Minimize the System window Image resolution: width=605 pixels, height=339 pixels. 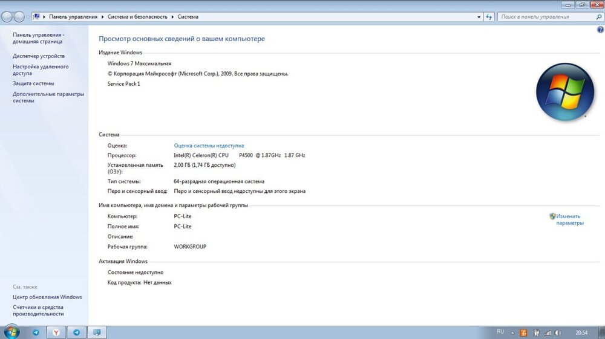pos(567,5)
